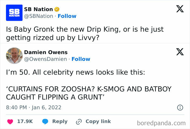This screenshot has width=190, height=129.
Task: Click the blue reply speech bubble icon
Action: 45,121
